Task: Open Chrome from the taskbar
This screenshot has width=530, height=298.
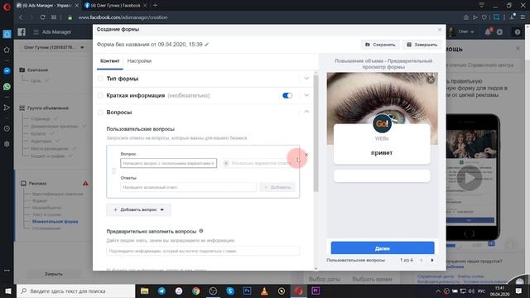Action: (195, 291)
